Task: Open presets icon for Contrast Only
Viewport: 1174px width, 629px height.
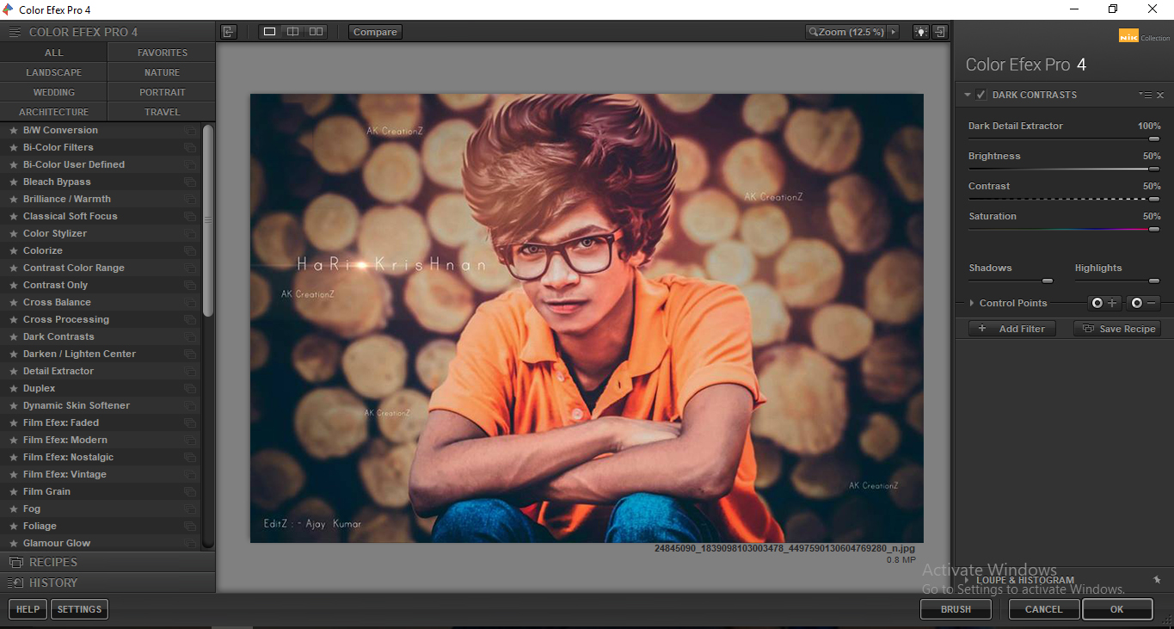Action: (190, 286)
